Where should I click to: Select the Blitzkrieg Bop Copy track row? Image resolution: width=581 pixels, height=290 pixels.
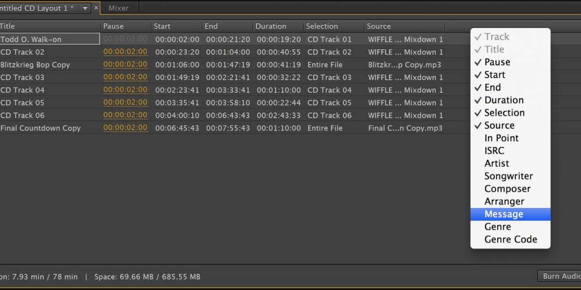35,65
